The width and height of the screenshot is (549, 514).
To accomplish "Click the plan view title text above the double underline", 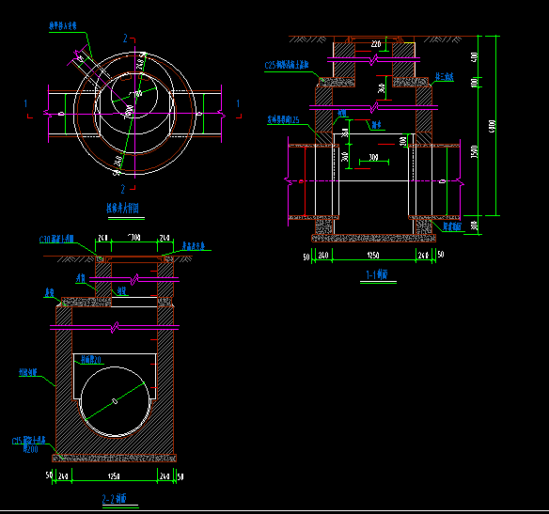I will coord(122,209).
